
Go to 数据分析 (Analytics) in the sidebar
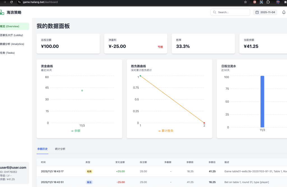12,44
